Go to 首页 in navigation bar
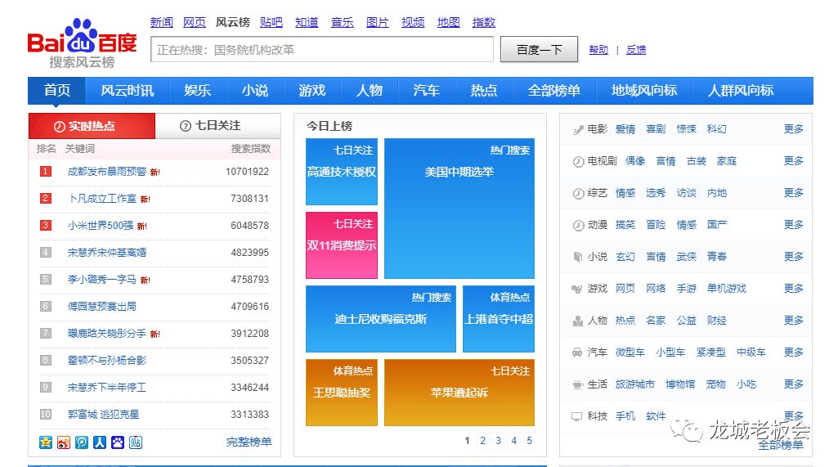This screenshot has height=467, width=838. [x=56, y=91]
